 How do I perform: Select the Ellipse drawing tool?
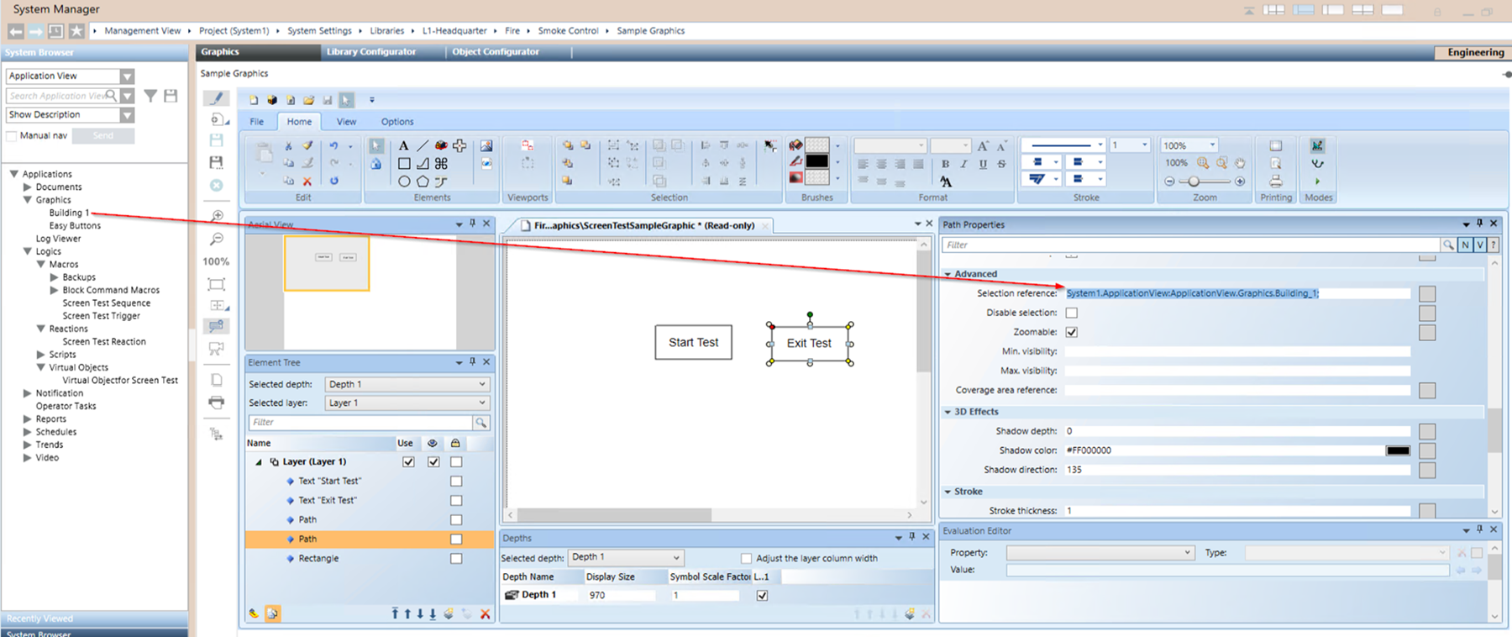(404, 181)
